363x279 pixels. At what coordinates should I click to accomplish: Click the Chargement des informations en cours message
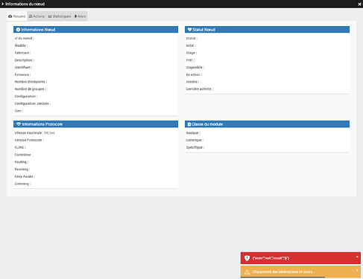click(283, 272)
